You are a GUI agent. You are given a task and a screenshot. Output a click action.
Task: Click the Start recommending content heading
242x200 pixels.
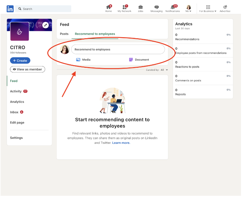(112, 123)
